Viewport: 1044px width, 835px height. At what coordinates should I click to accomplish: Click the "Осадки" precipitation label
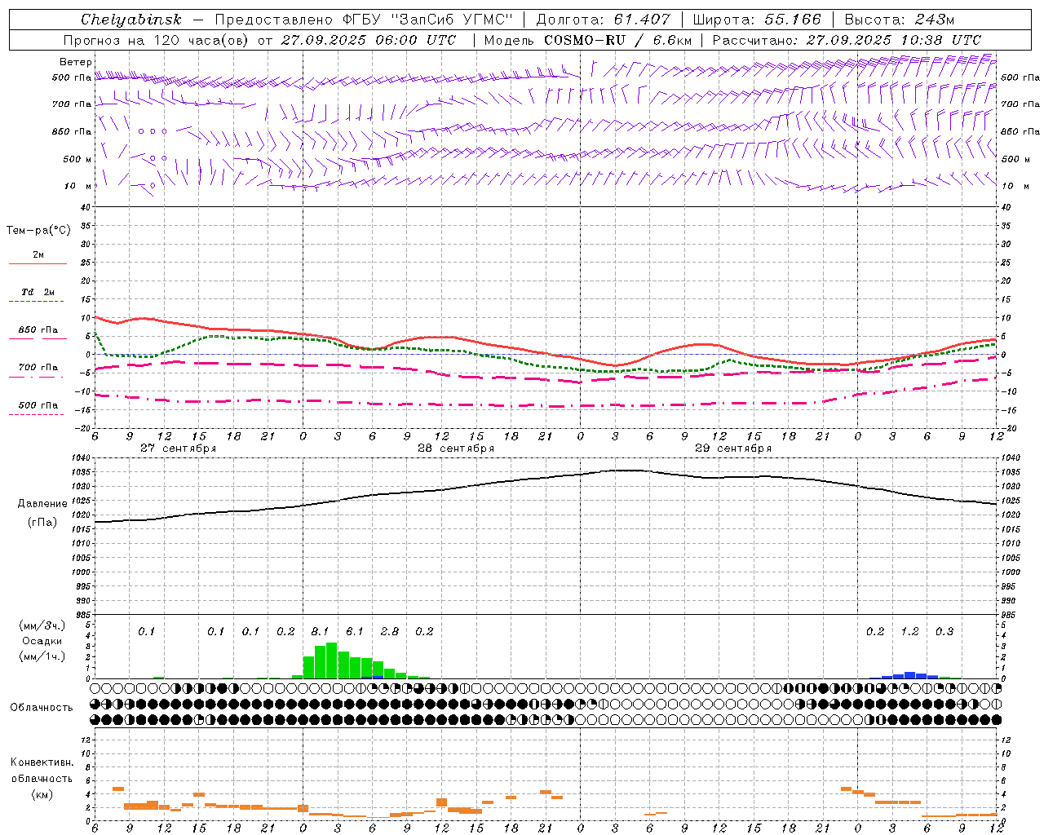coord(42,641)
